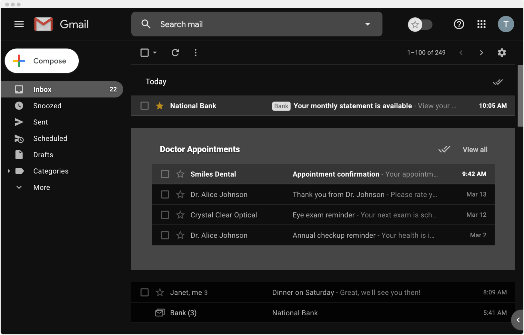Expand search options dropdown arrow
The height and width of the screenshot is (335, 524).
click(368, 24)
